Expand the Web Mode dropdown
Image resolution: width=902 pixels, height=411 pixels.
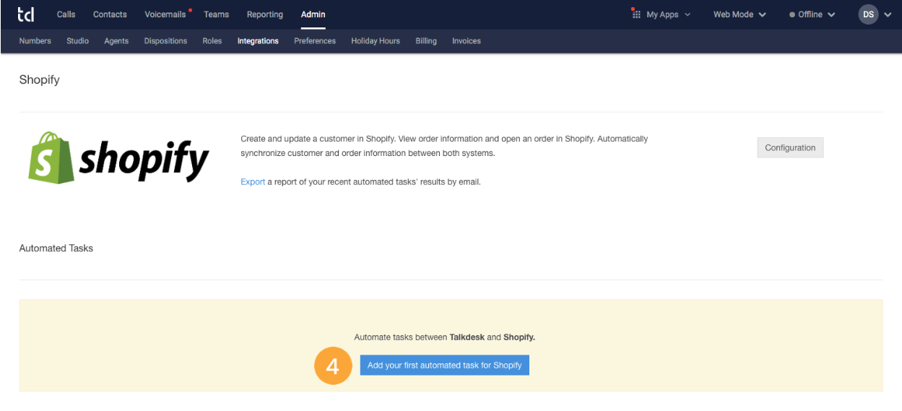(740, 14)
